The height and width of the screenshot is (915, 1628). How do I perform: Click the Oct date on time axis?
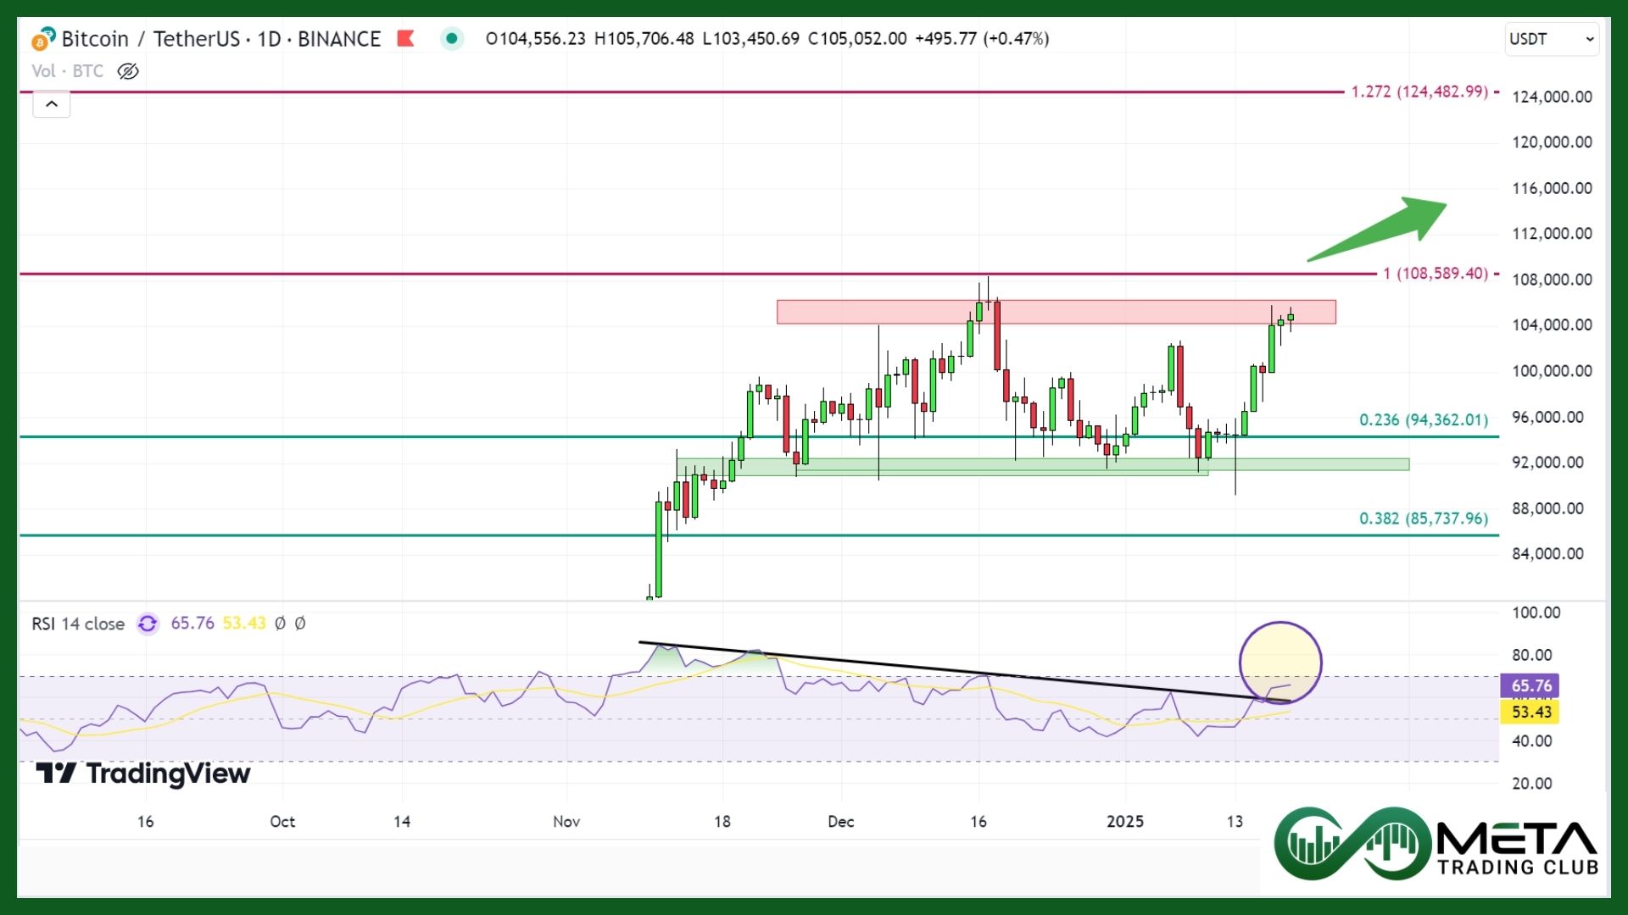(x=282, y=822)
